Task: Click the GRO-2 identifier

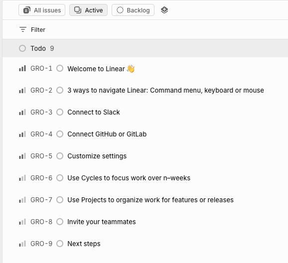Action: 41,90
